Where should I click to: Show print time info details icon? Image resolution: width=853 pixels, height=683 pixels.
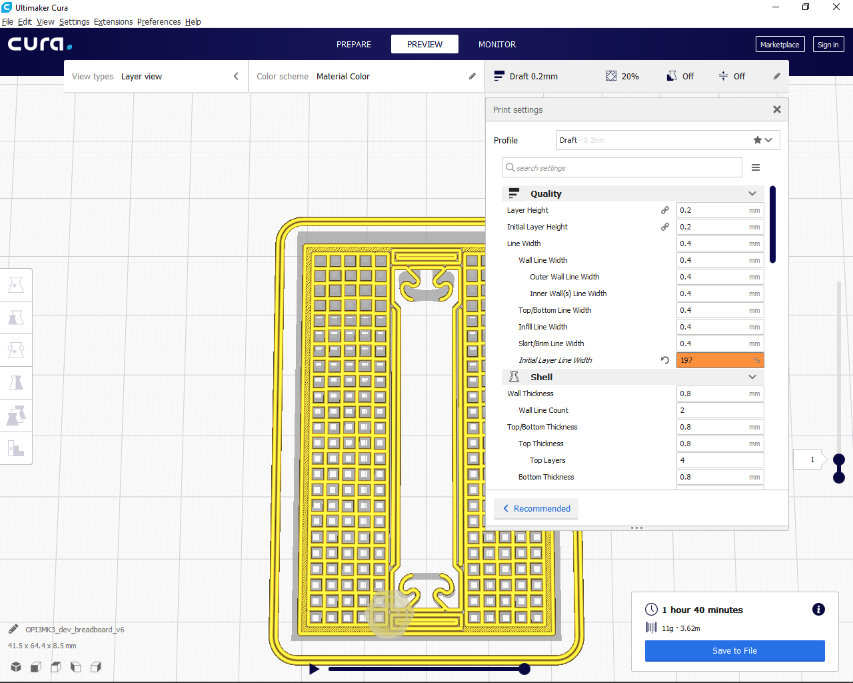click(x=818, y=609)
